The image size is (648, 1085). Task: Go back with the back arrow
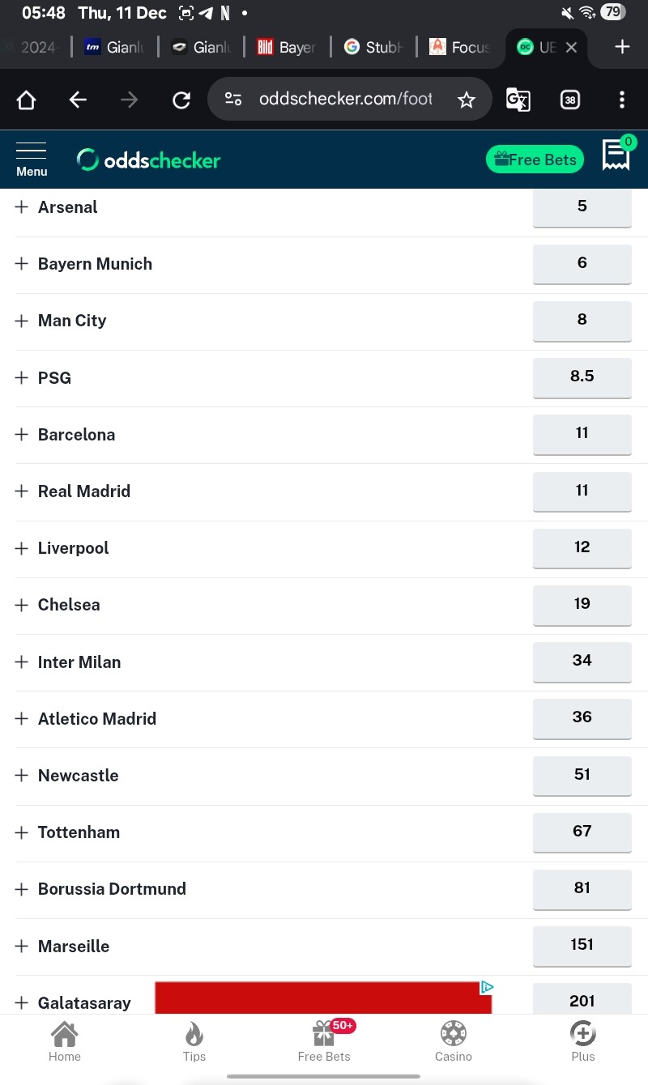[x=78, y=100]
